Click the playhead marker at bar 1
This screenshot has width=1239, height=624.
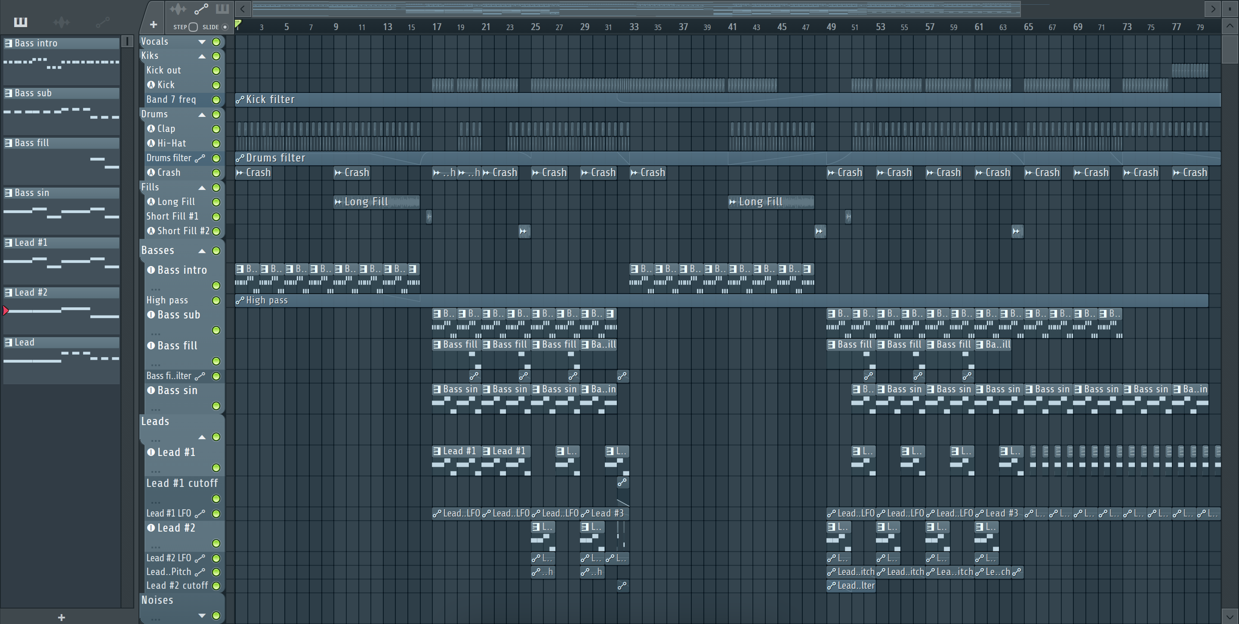[x=237, y=24]
